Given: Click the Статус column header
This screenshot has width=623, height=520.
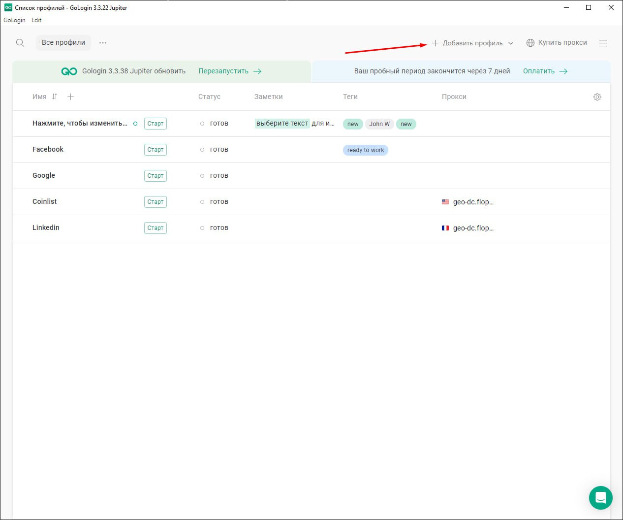Looking at the screenshot, I should [x=209, y=97].
